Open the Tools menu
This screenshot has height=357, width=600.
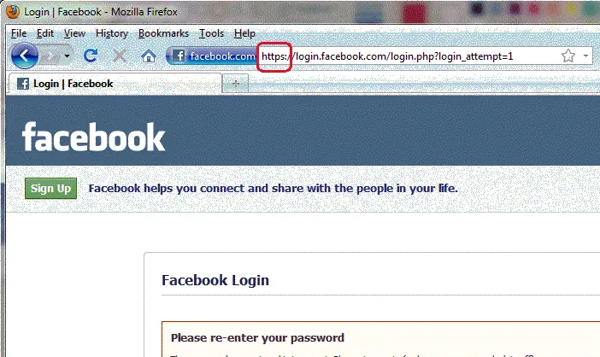click(x=211, y=33)
